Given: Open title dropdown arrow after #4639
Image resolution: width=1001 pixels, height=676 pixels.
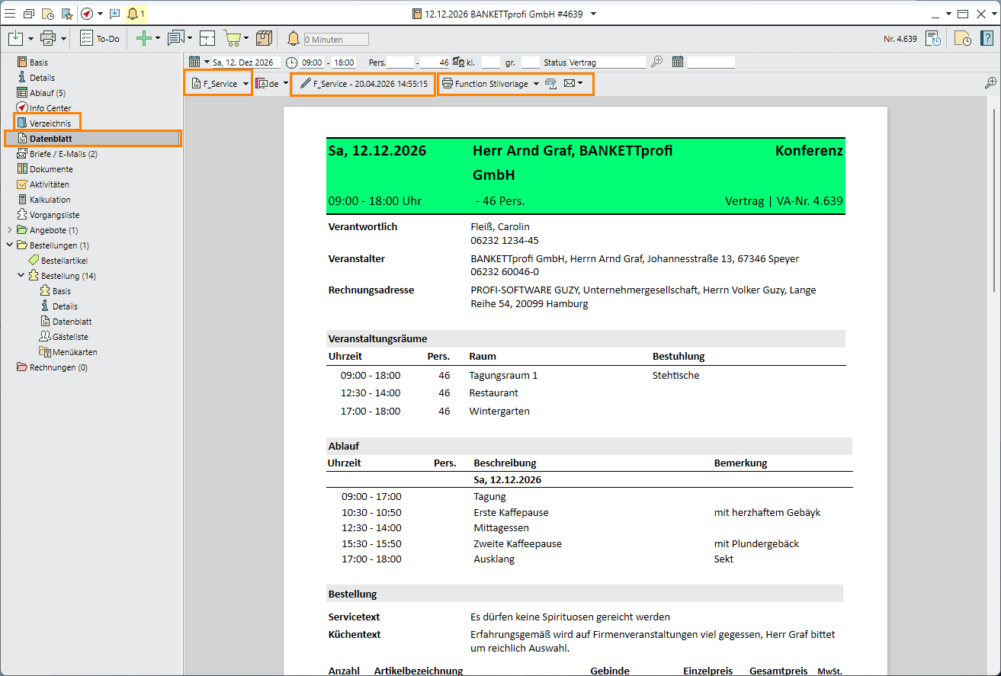Looking at the screenshot, I should pyautogui.click(x=594, y=14).
